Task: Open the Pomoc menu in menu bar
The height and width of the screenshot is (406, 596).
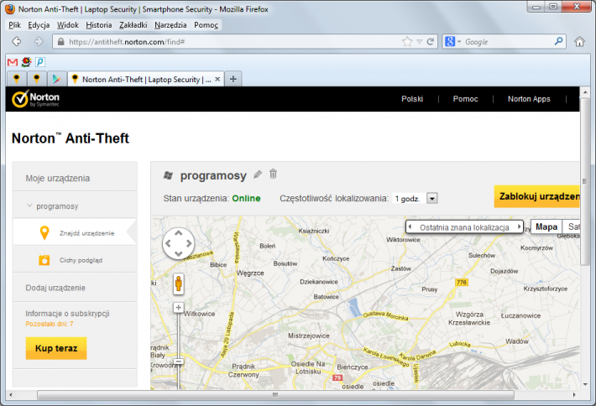Action: pos(206,25)
